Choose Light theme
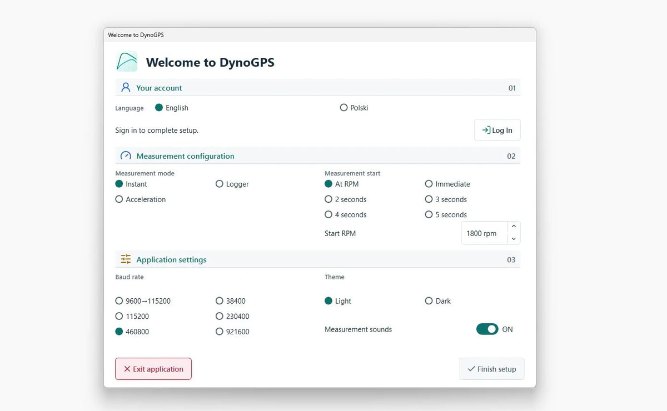 tap(338, 301)
